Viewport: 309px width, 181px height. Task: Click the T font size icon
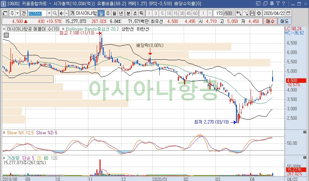(x=278, y=3)
